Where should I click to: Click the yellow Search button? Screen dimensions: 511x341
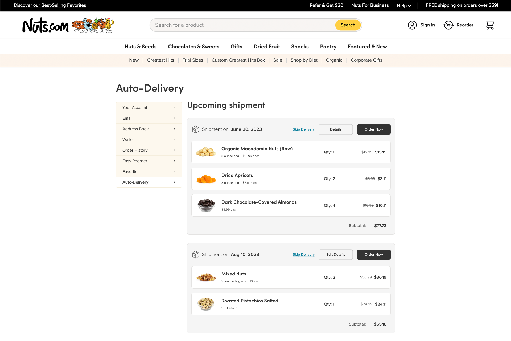(348, 25)
